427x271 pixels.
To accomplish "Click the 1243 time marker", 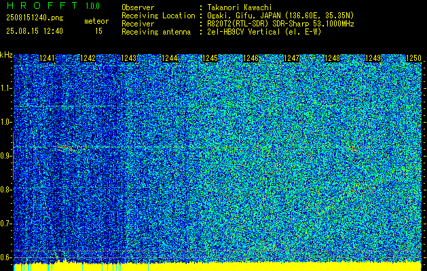I will [128, 58].
